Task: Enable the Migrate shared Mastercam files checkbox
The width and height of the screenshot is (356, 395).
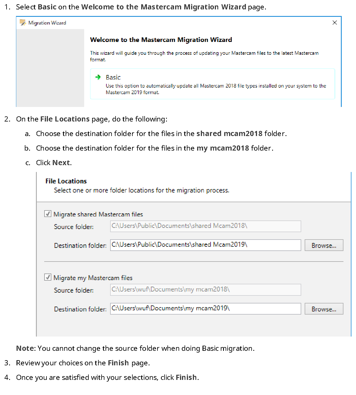Action: point(48,214)
